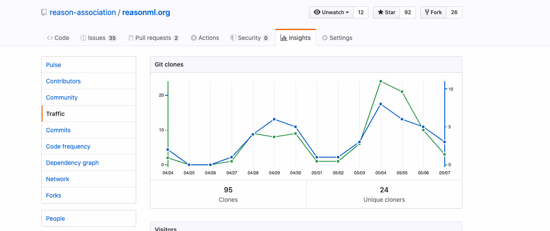This screenshot has width=550, height=231.
Task: View the fork count 26
Action: 454,12
